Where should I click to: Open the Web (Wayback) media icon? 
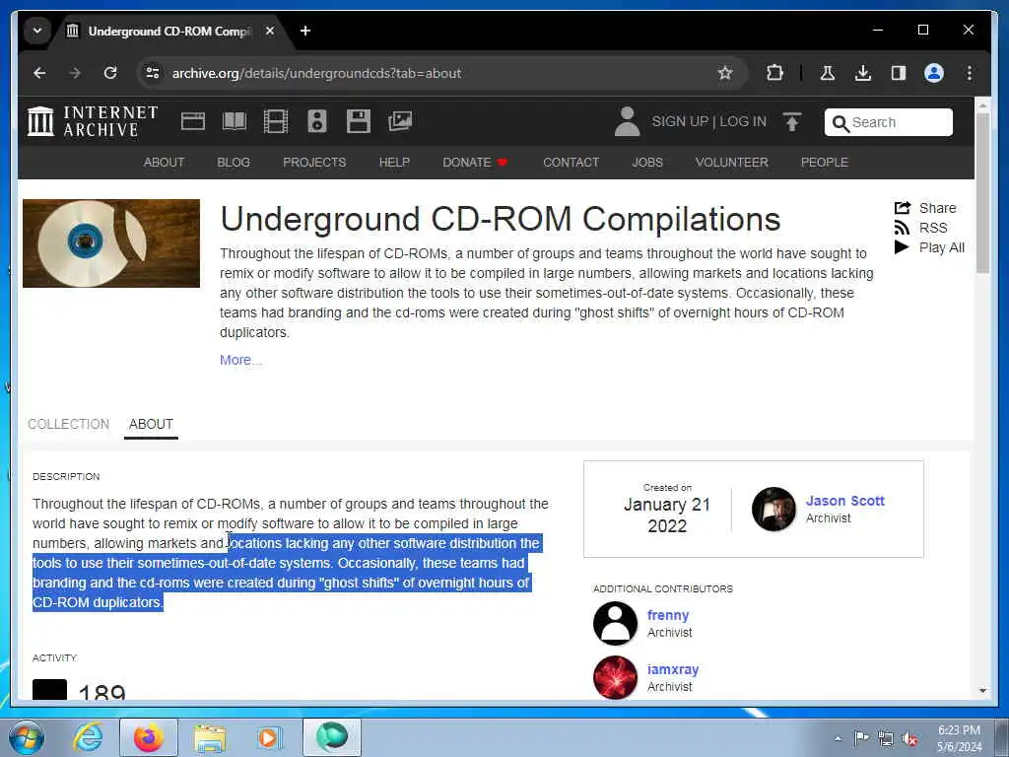click(193, 121)
